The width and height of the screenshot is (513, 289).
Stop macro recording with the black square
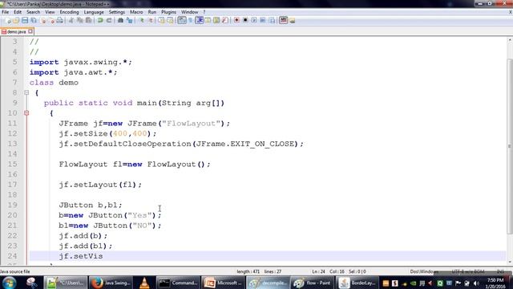(x=245, y=20)
